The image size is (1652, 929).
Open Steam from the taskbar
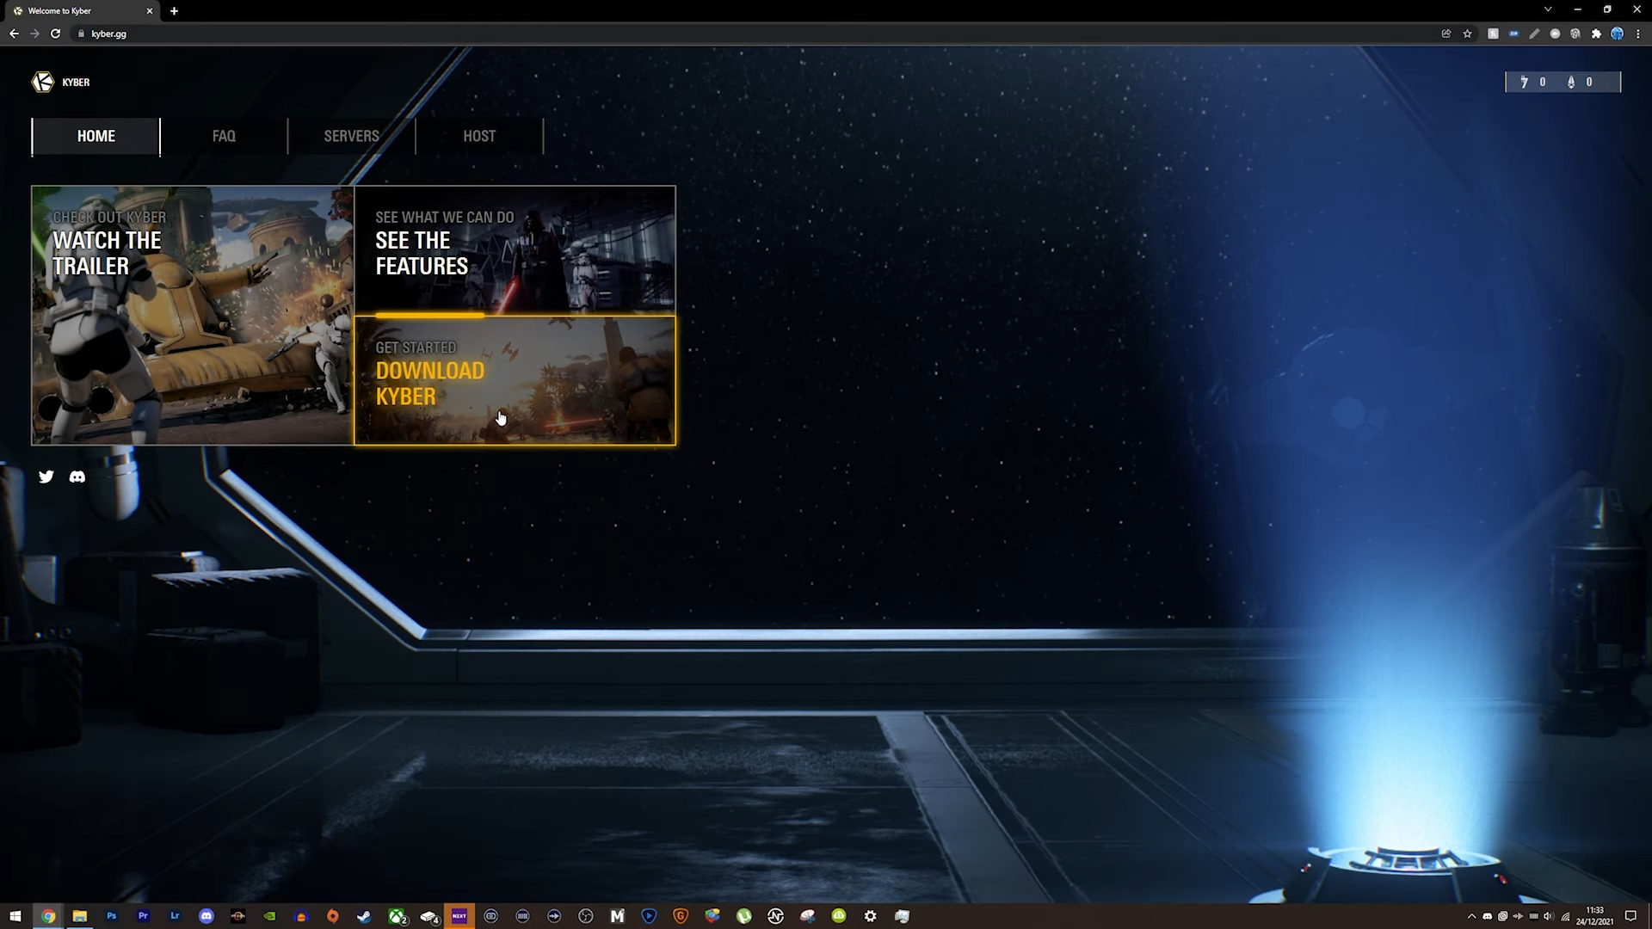click(x=364, y=916)
